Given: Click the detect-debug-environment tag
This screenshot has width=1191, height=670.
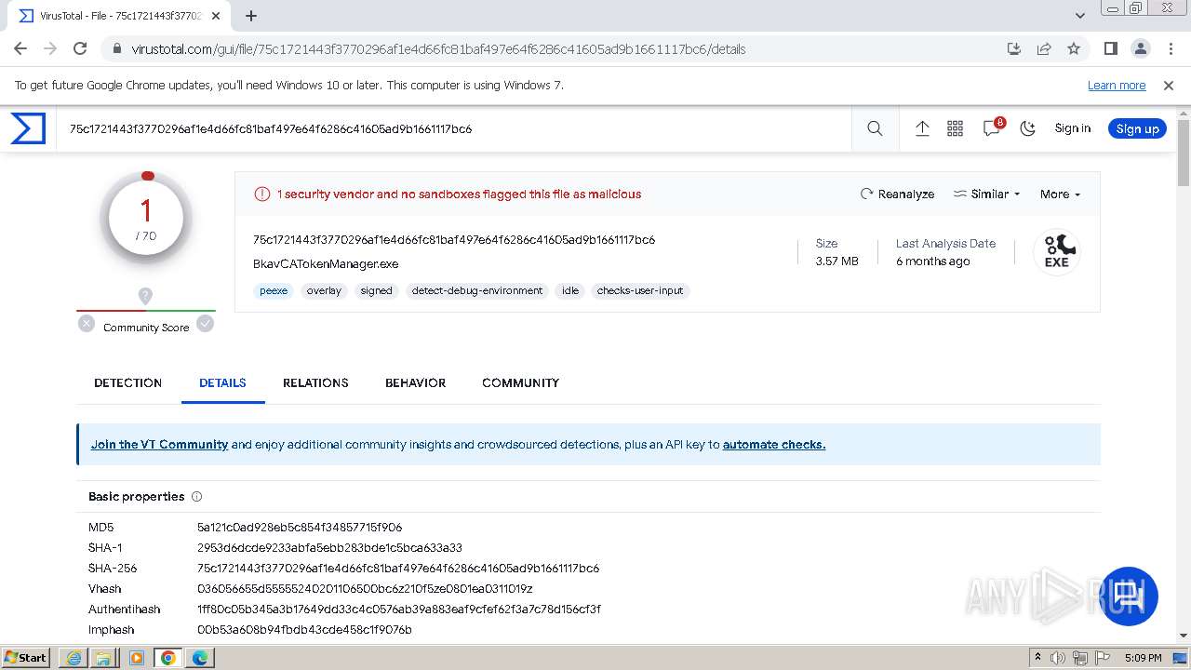Looking at the screenshot, I should (477, 290).
